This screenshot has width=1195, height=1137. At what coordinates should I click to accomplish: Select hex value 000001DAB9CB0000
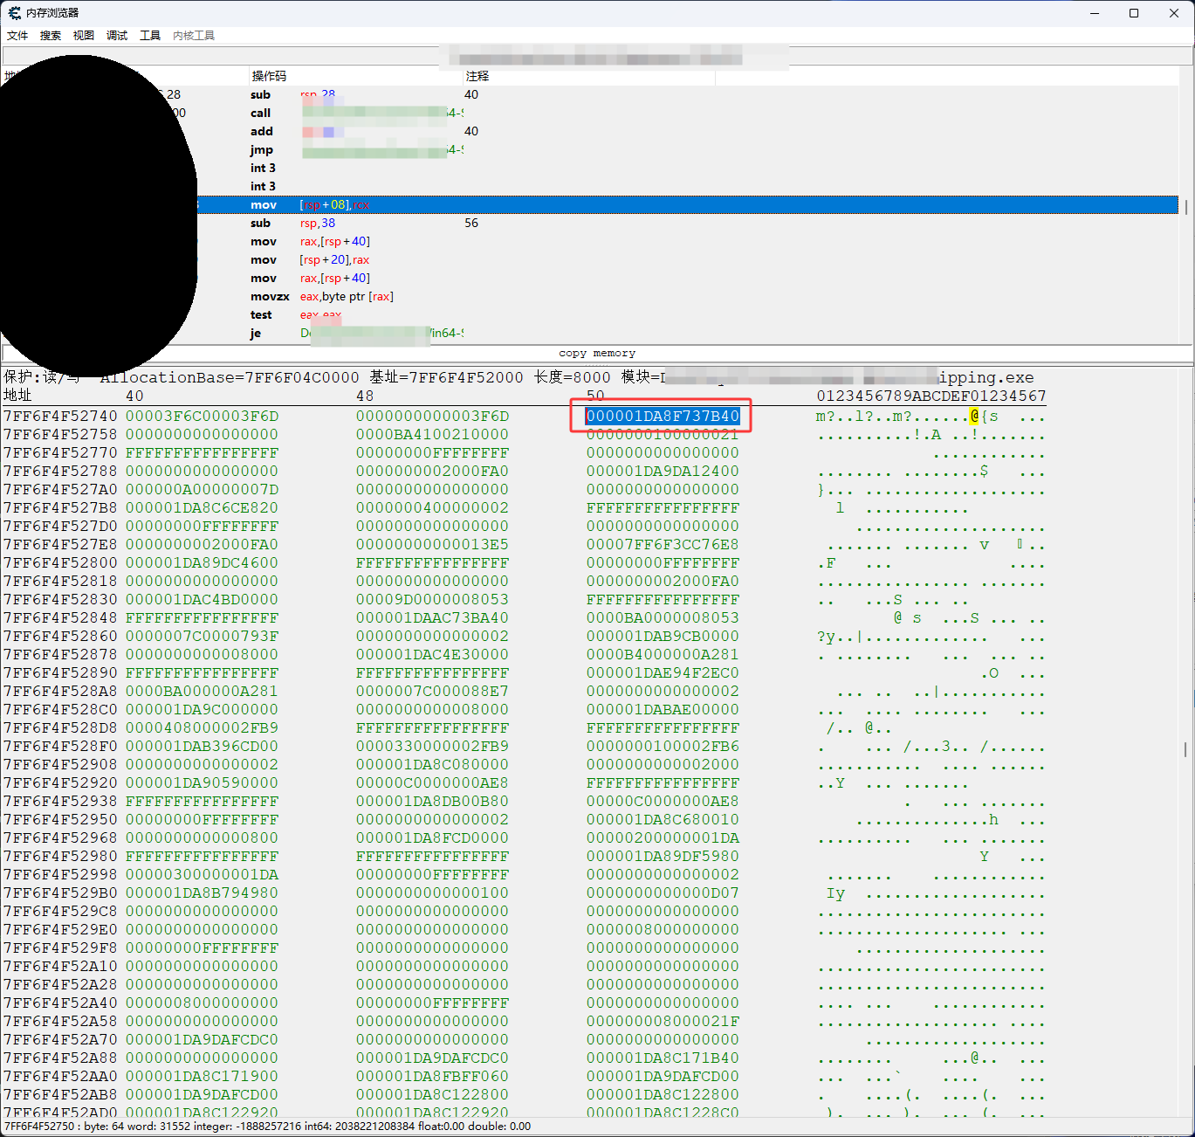(663, 637)
